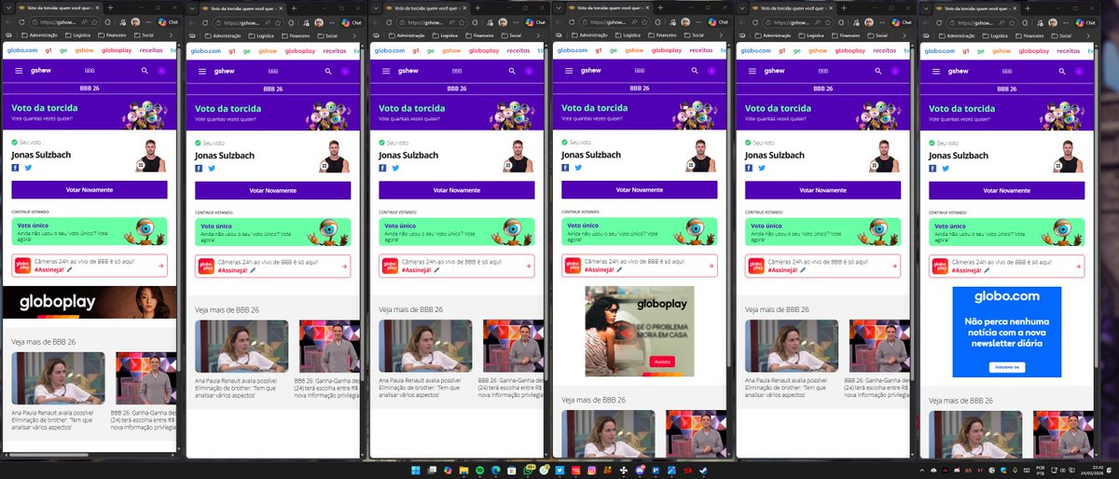This screenshot has height=479, width=1119.
Task: Open hamburger menu in fifth browser window
Action: 753,71
